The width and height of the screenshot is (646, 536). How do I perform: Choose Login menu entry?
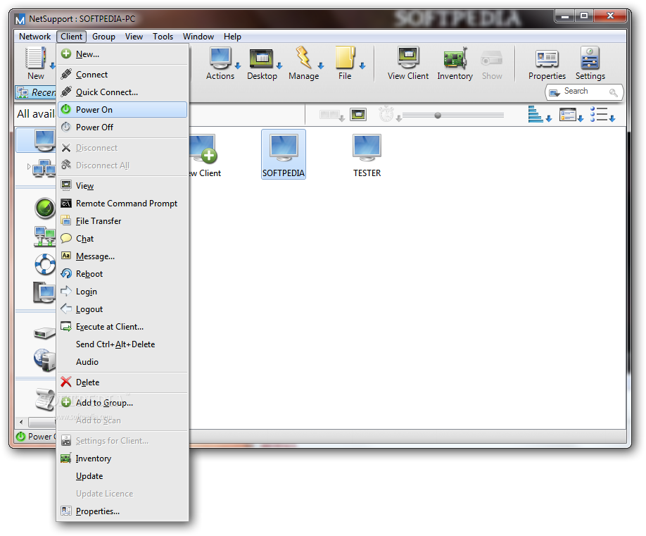122,292
